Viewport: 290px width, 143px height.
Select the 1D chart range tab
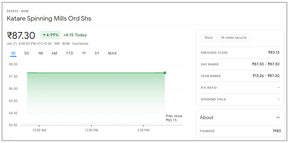coord(13,53)
